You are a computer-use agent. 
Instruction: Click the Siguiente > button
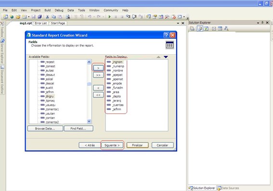click(x=112, y=145)
